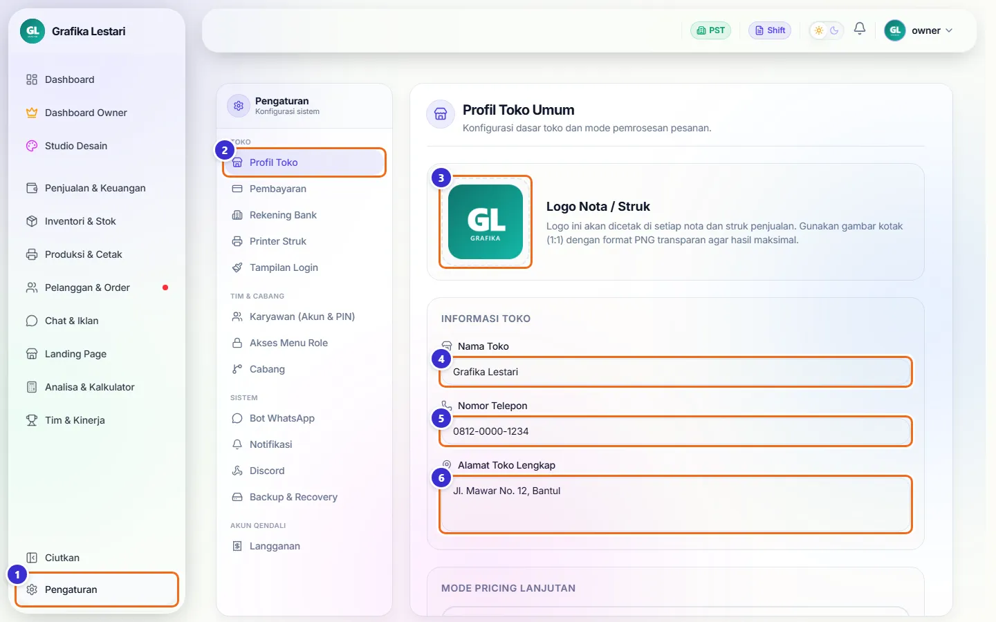This screenshot has width=996, height=622.
Task: Open Backup & Recovery settings
Action: (304, 497)
